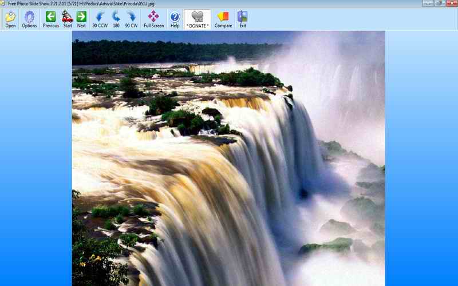Go to the Previous photo
Image resolution: width=458 pixels, height=286 pixels.
51,19
